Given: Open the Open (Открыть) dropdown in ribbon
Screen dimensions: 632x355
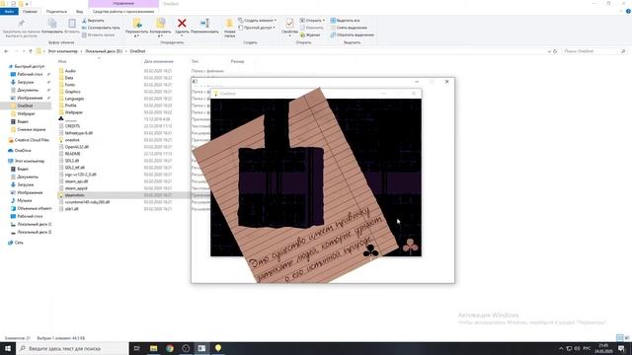Looking at the screenshot, I should 312,21.
